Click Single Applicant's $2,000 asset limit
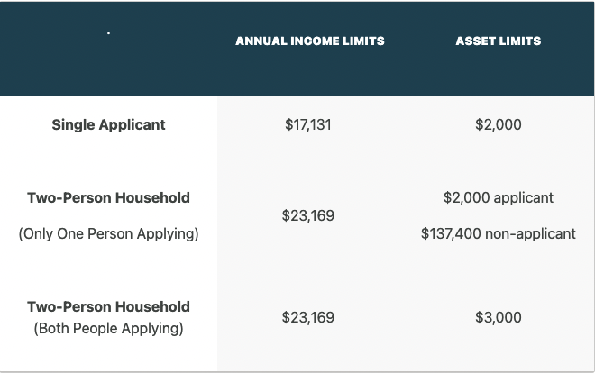The height and width of the screenshot is (373, 595). pyautogui.click(x=499, y=124)
